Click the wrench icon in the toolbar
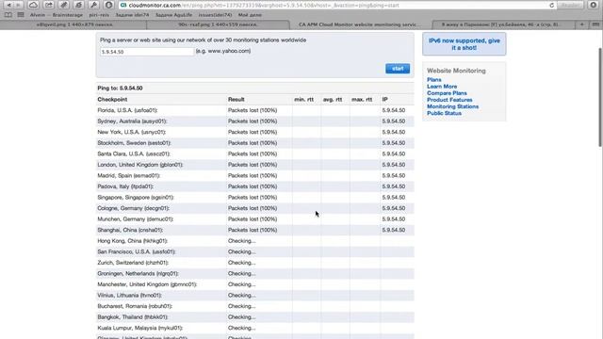The width and height of the screenshot is (603, 339). point(93,5)
